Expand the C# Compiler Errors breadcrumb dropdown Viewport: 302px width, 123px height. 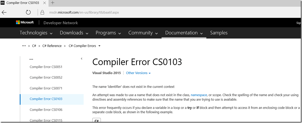pos(99,46)
